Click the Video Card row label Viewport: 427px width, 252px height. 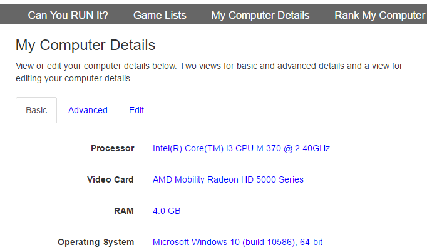(x=110, y=179)
